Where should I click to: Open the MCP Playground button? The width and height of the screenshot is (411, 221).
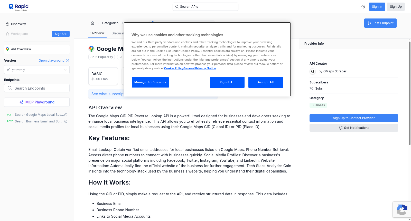tap(37, 102)
